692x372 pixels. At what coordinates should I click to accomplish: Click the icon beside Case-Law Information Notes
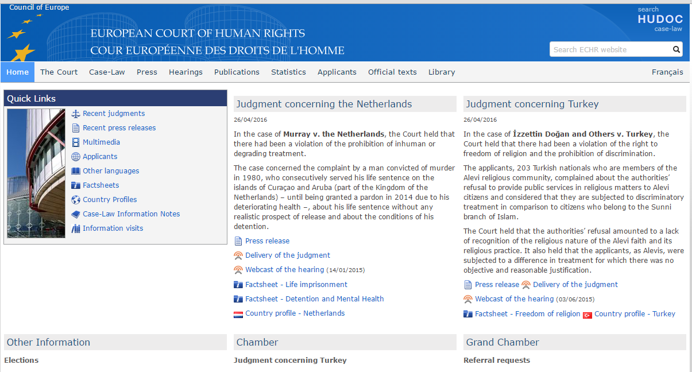(76, 214)
